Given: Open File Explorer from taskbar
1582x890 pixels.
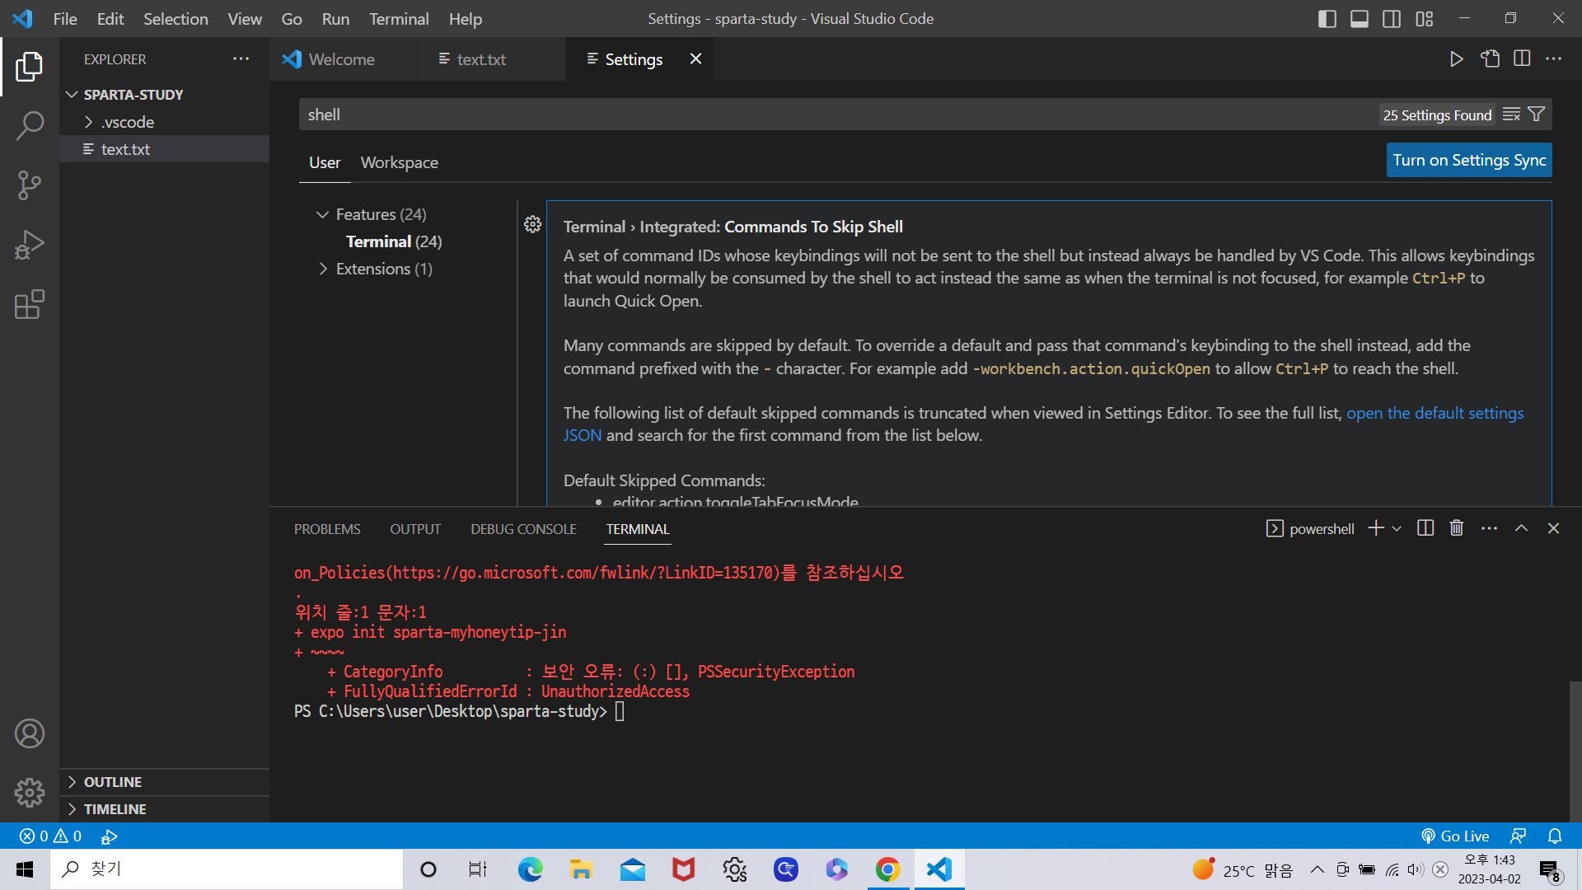Looking at the screenshot, I should 581,869.
